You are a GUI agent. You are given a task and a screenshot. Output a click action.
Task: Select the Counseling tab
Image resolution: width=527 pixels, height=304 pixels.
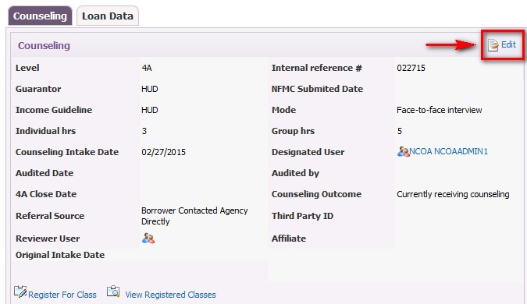(x=40, y=16)
